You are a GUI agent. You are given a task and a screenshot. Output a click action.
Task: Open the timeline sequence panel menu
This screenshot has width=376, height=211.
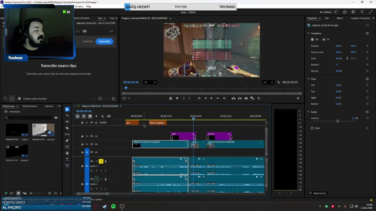(121, 106)
